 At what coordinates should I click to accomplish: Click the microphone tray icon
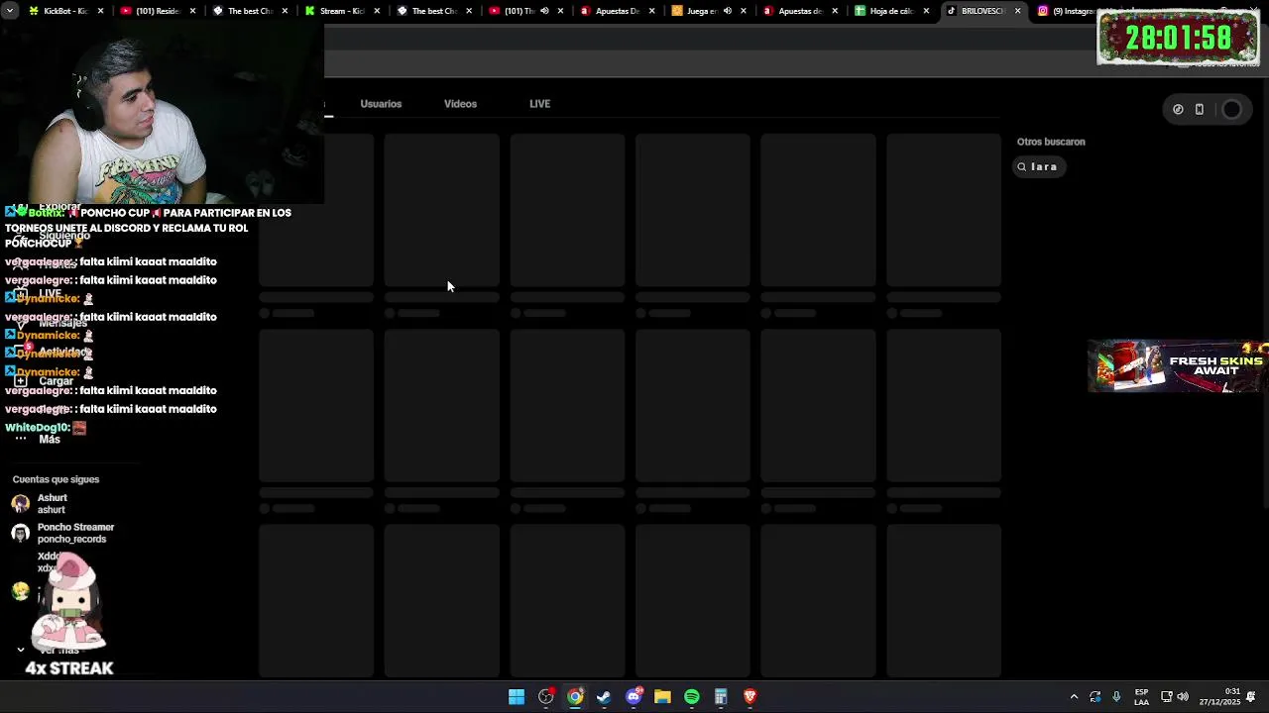[1116, 697]
